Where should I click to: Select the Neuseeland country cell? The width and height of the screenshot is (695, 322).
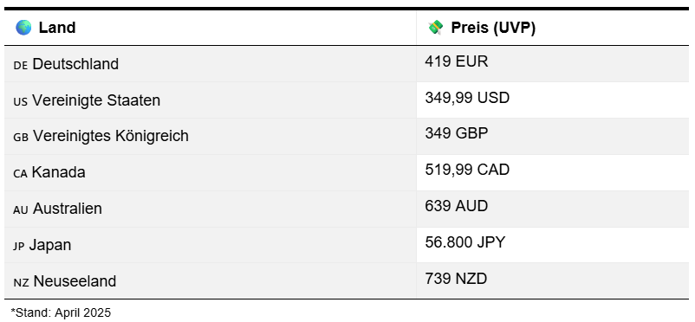coord(211,280)
